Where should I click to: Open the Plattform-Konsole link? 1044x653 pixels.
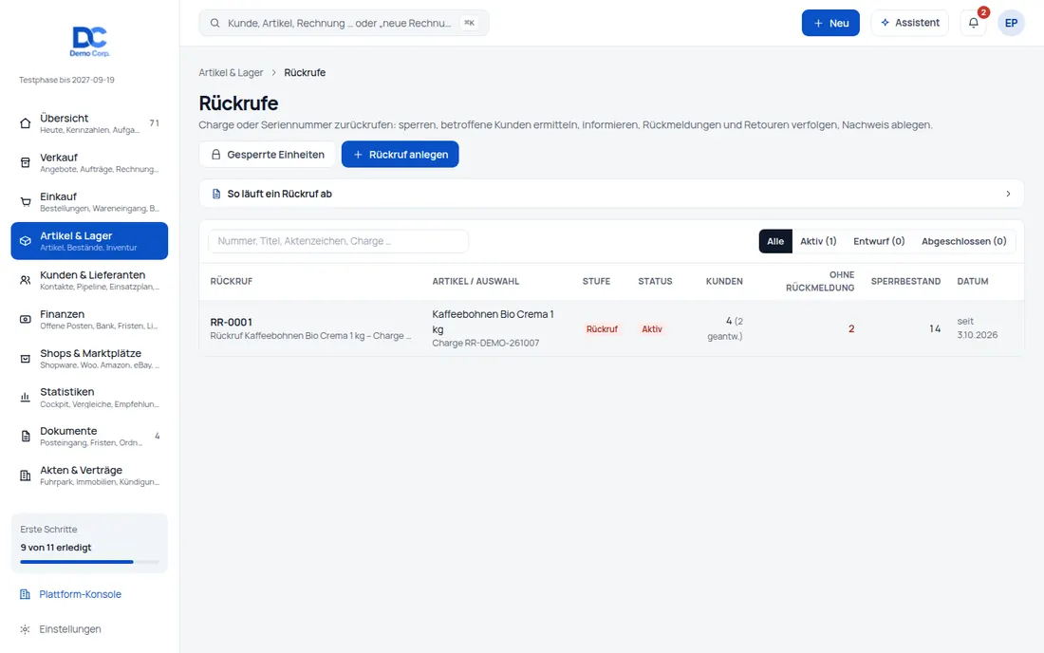coord(80,594)
